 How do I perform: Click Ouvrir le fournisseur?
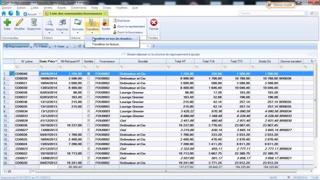pos(128,32)
